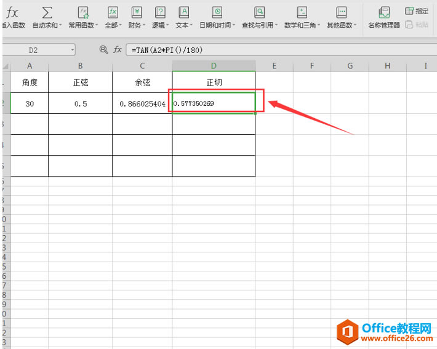
Task: Click the magnifier icon beside the formula bar
Action: 103,50
